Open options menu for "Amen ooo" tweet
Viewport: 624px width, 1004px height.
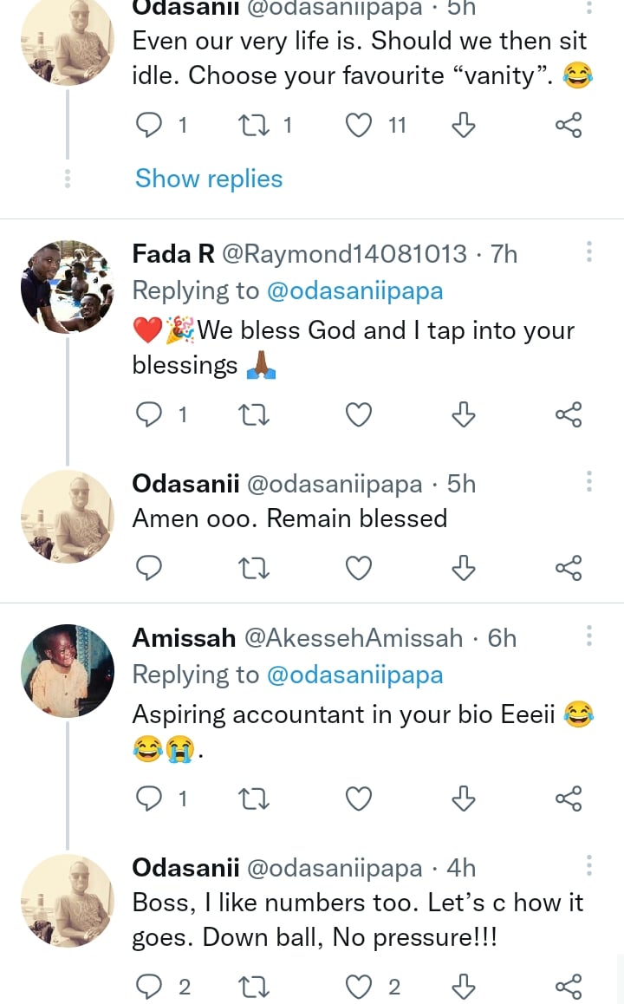[x=589, y=483]
